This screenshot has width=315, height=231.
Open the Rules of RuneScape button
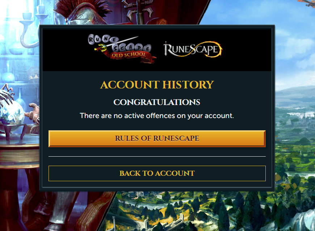157,139
